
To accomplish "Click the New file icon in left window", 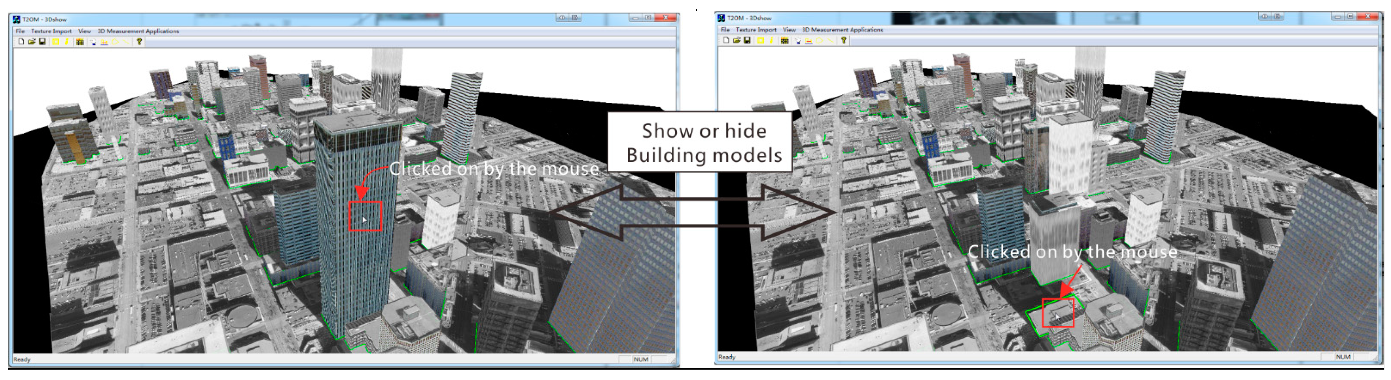I will pos(21,42).
